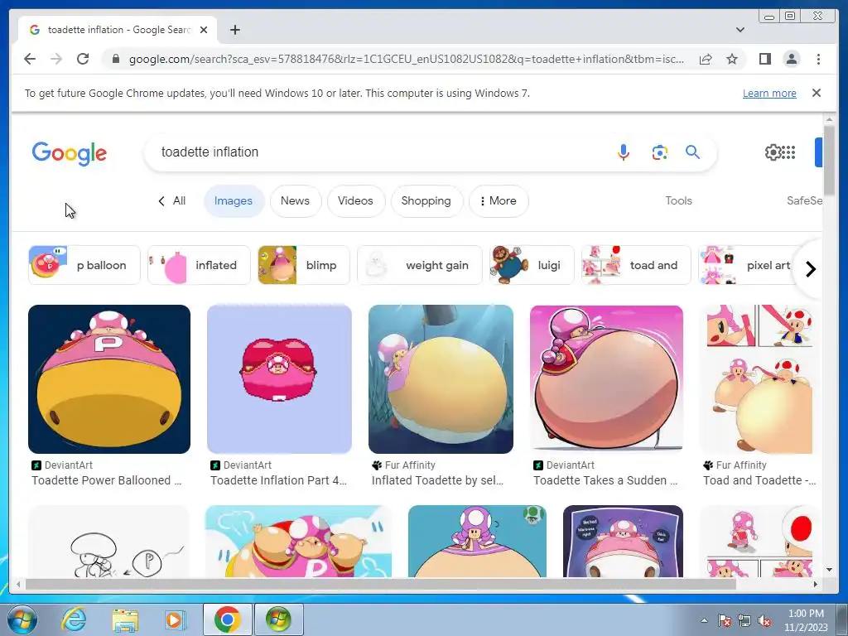Open Inflated Toadette by sel image

pos(441,379)
